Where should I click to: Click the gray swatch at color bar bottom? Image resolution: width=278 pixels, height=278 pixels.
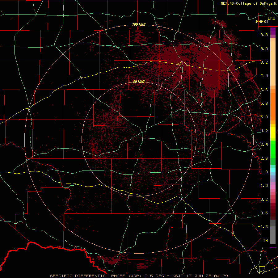(x=273, y=237)
